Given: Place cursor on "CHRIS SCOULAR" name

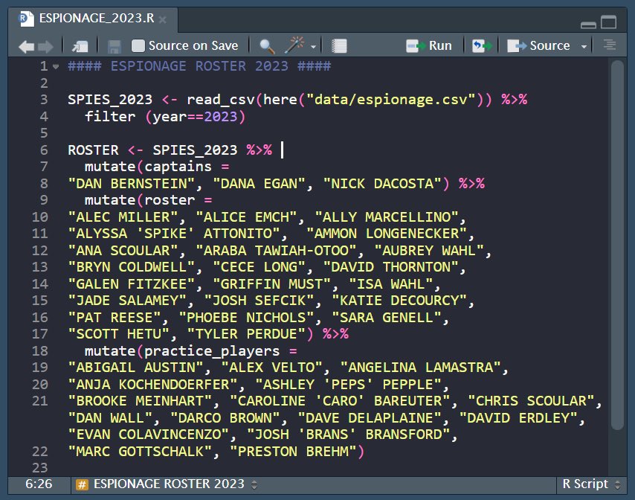Looking at the screenshot, I should point(531,401).
